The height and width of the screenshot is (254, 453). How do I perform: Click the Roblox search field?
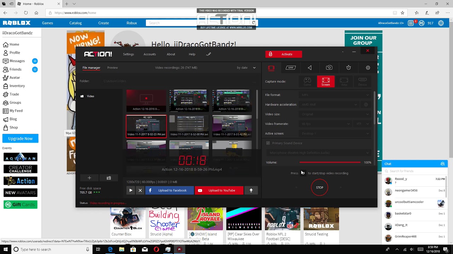[x=199, y=23]
